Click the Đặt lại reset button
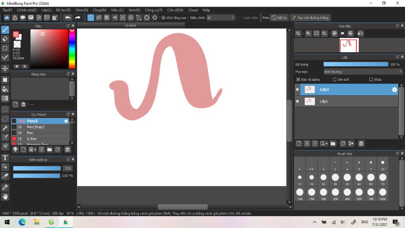 point(279,18)
